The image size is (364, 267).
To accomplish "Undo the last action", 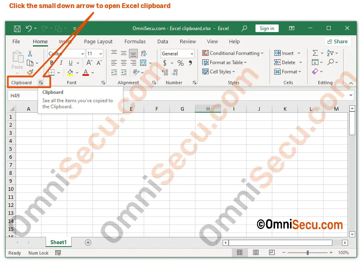I will point(28,28).
